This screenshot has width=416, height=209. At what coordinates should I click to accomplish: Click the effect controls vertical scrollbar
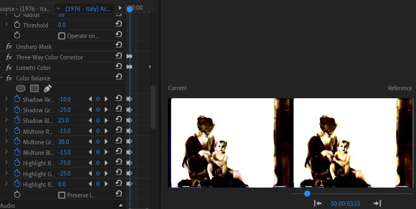pos(153,107)
